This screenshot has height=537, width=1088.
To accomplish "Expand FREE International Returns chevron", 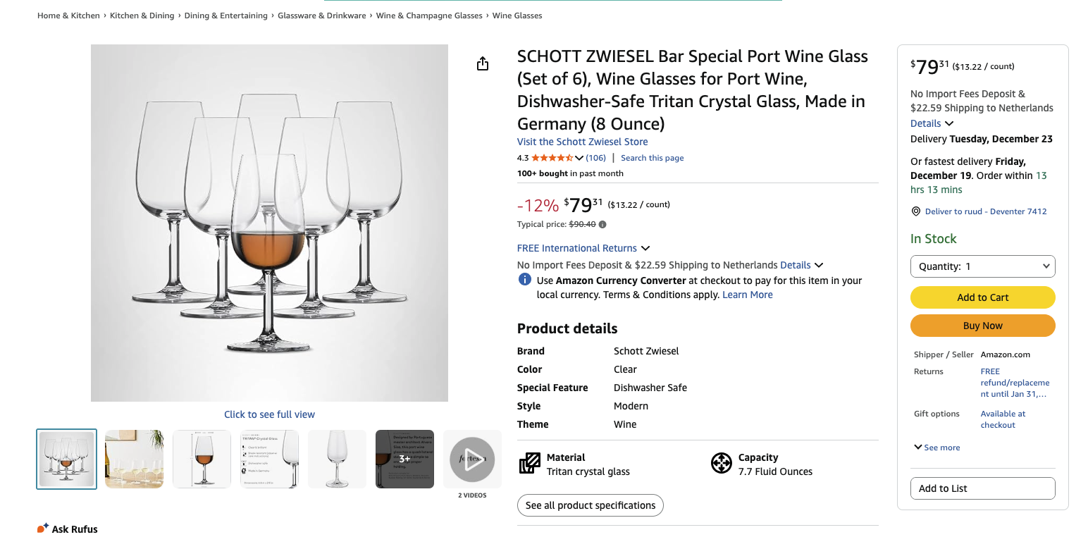I will point(645,248).
